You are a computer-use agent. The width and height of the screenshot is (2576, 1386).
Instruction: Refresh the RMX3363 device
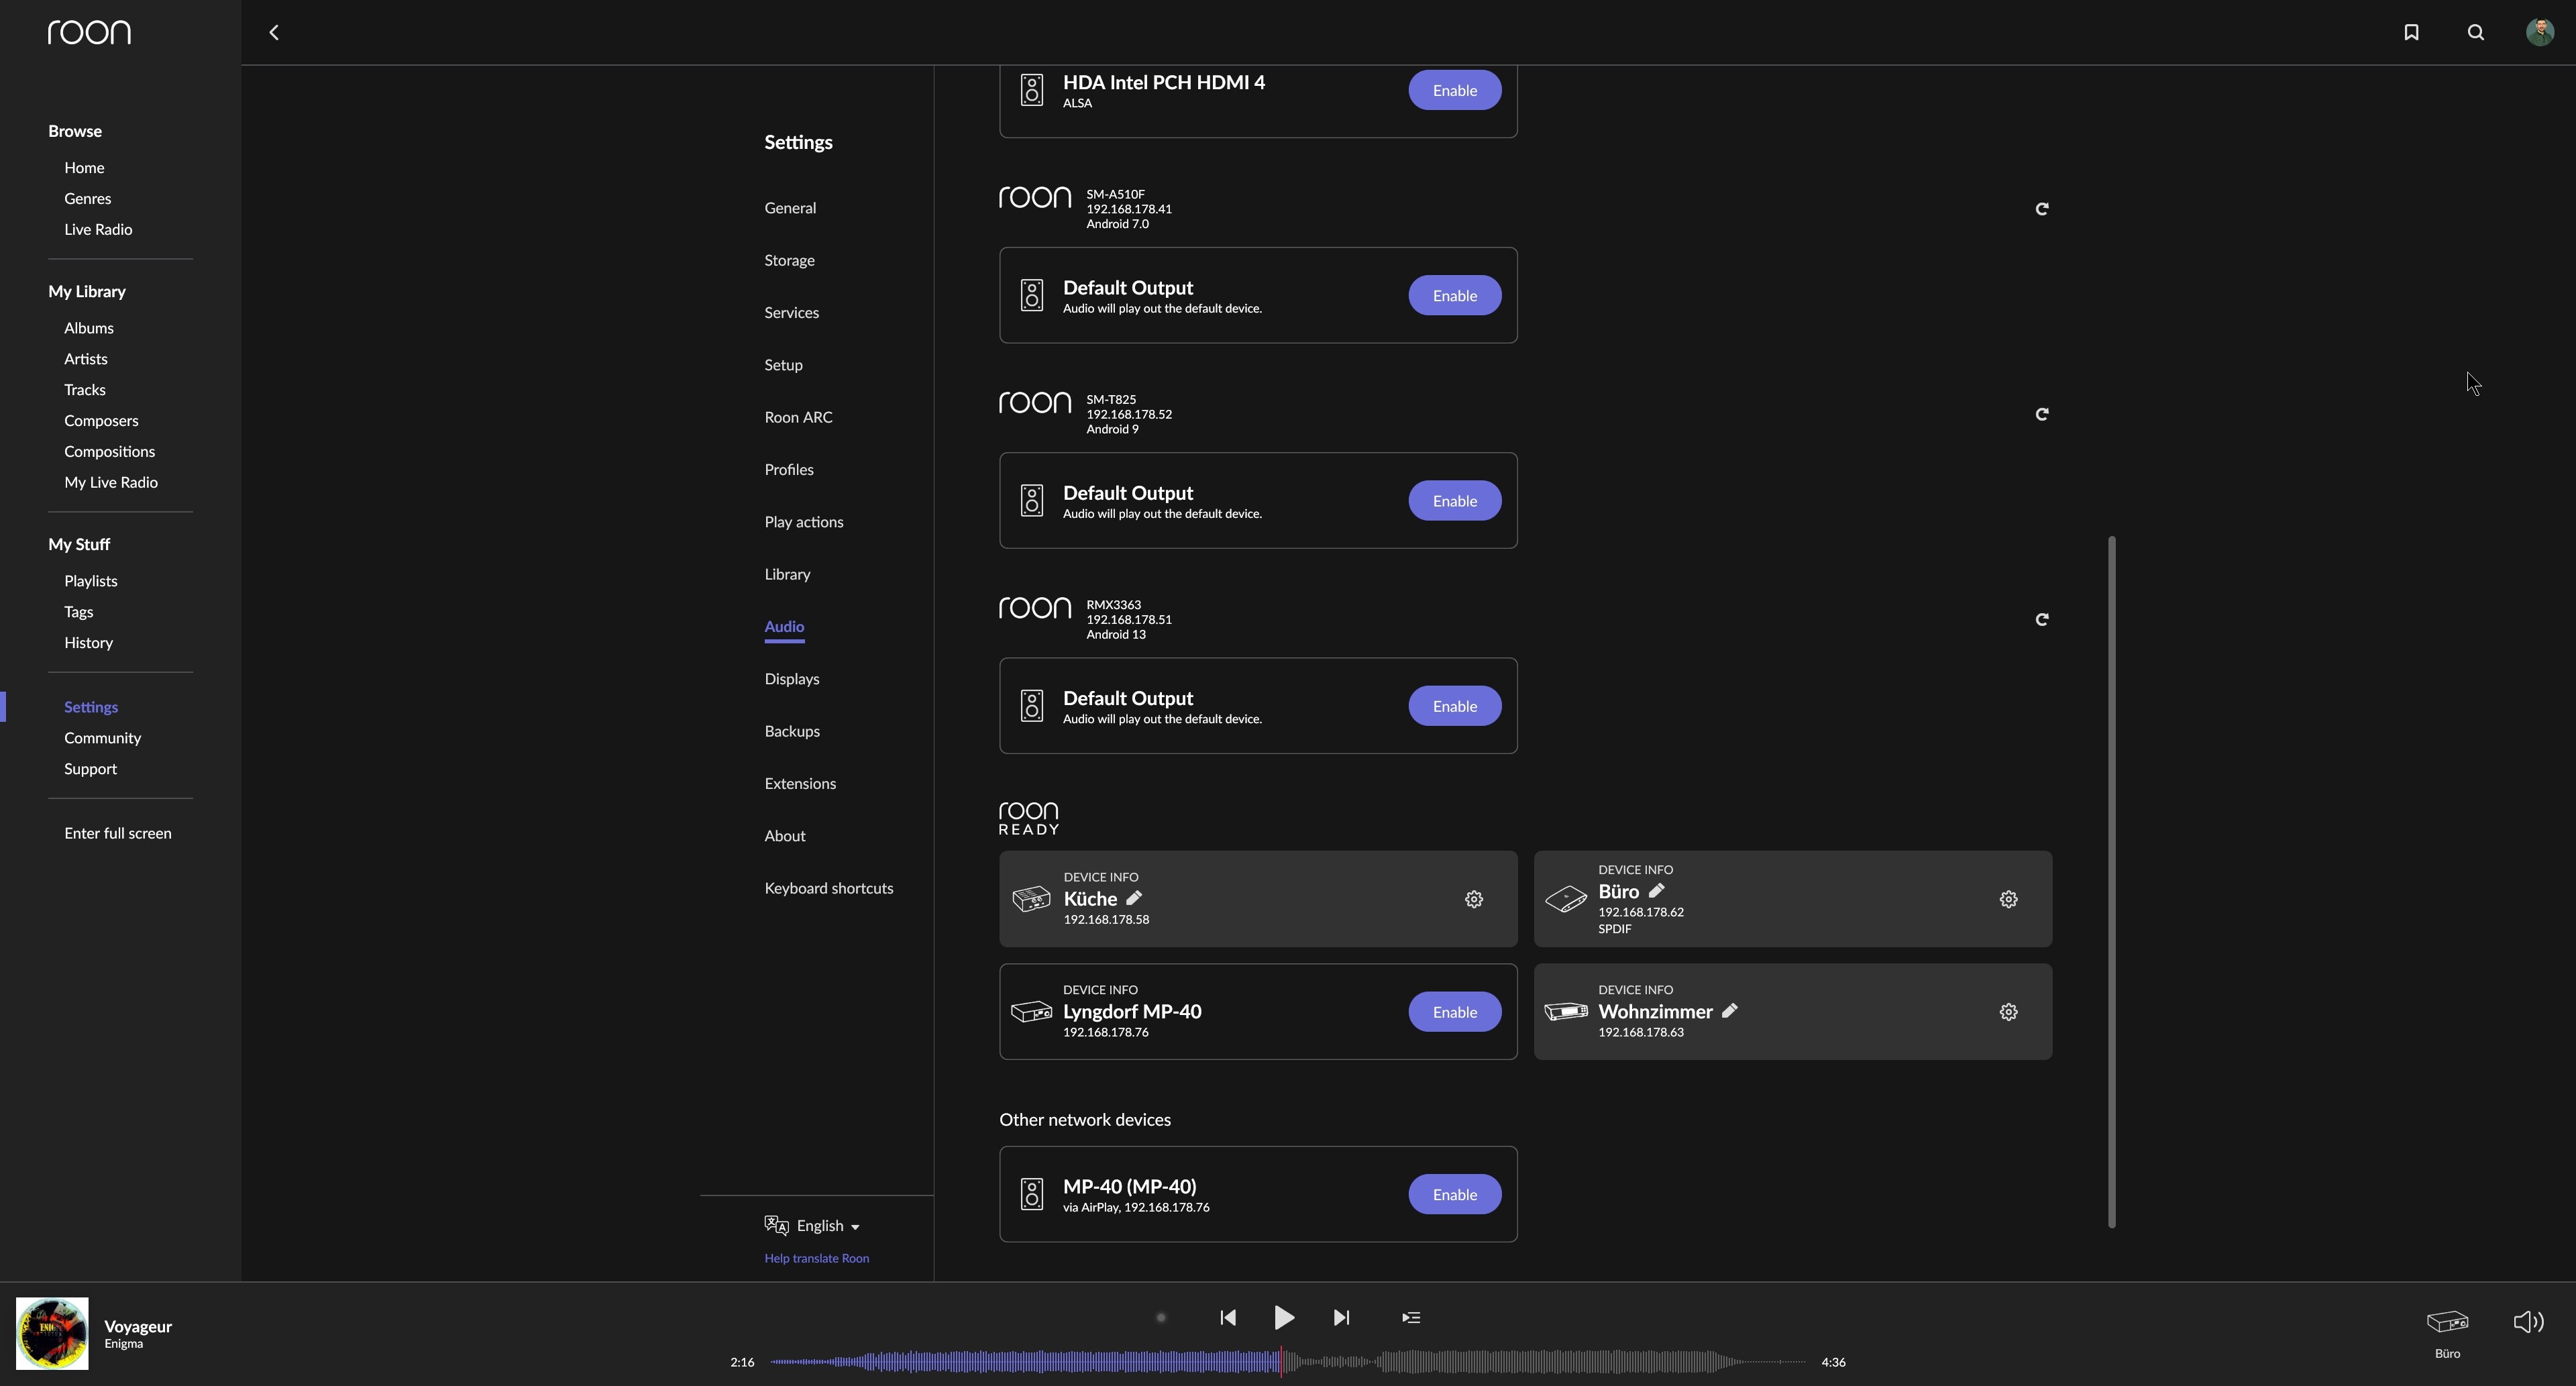[2042, 620]
